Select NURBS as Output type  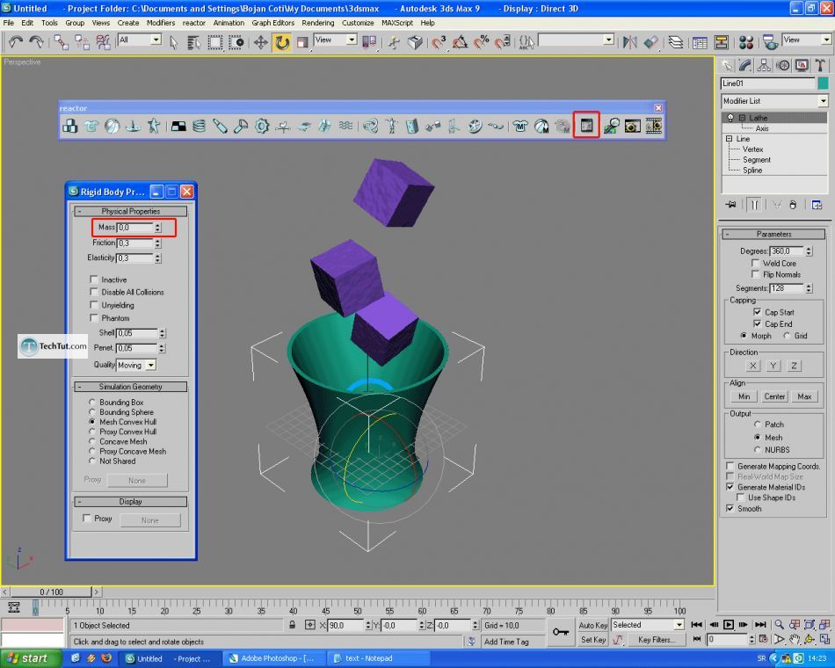758,450
